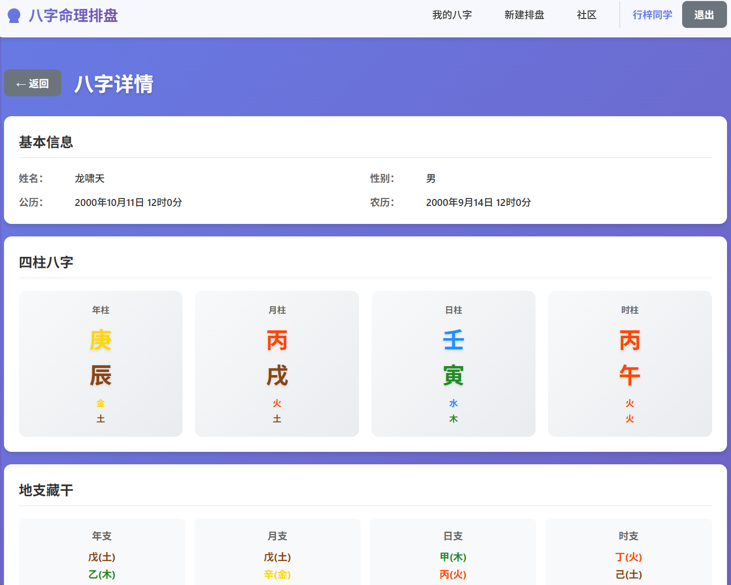Click the 行梓同学 username link

(x=652, y=15)
